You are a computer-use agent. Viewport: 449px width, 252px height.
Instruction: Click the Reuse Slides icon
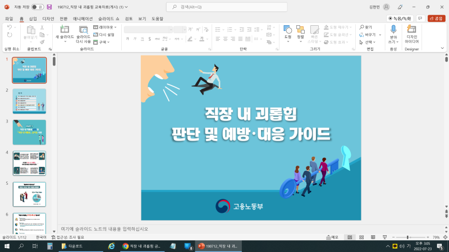click(x=83, y=30)
